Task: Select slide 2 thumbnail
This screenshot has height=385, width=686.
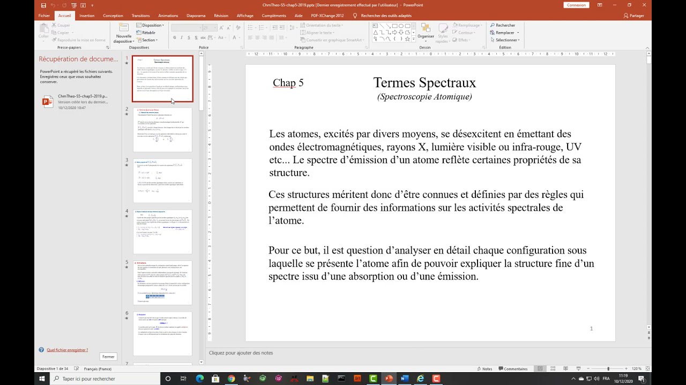Action: (x=162, y=129)
